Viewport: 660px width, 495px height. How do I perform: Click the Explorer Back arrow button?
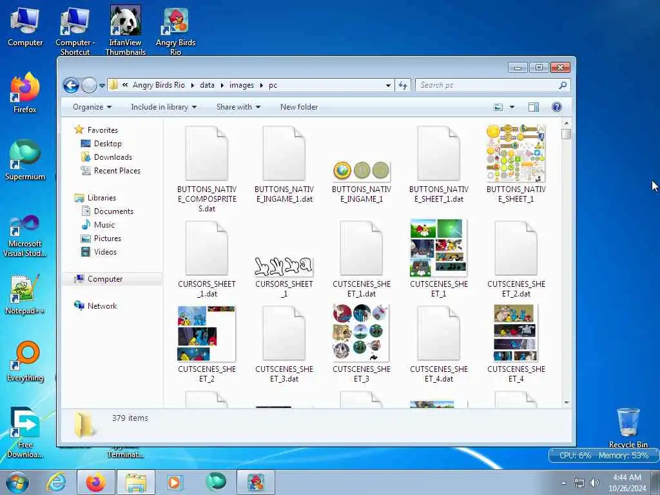[x=71, y=86]
